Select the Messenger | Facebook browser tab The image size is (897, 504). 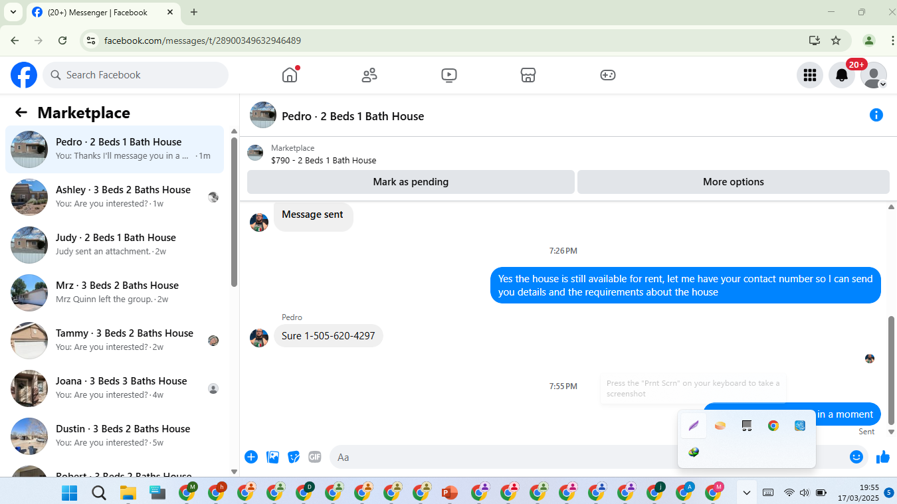[x=103, y=12]
